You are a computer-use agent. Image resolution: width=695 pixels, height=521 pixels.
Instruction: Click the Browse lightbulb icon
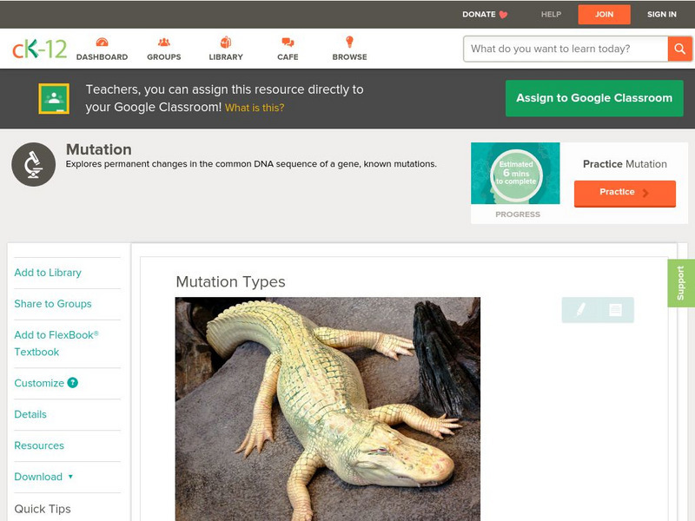pyautogui.click(x=349, y=42)
